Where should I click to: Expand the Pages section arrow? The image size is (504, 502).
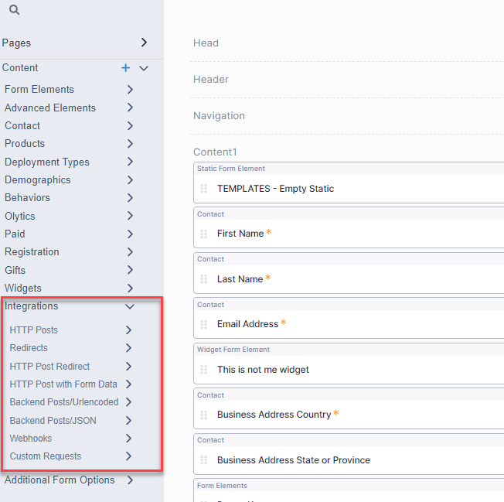tap(144, 43)
